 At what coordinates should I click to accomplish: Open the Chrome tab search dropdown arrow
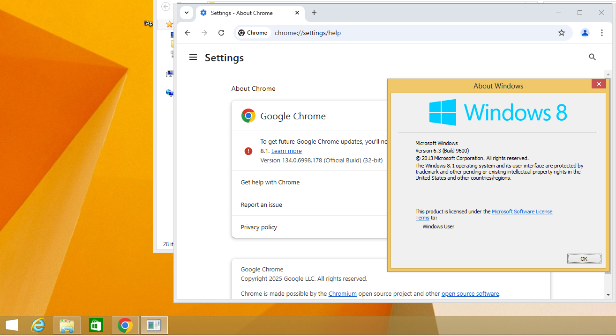pyautogui.click(x=187, y=13)
